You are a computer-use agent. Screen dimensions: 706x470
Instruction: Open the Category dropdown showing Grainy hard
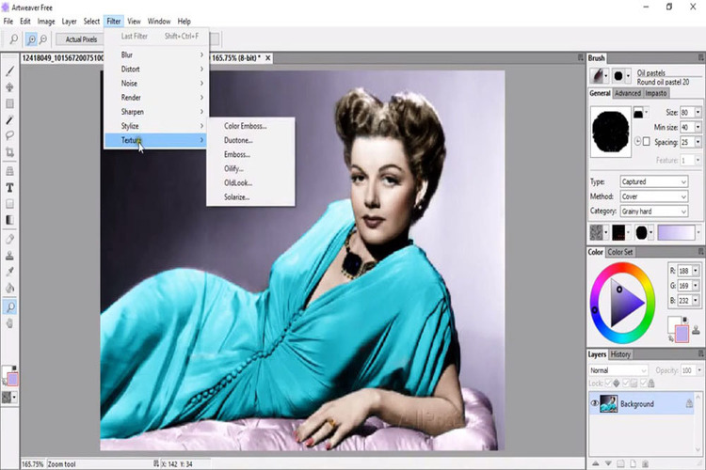pyautogui.click(x=654, y=211)
